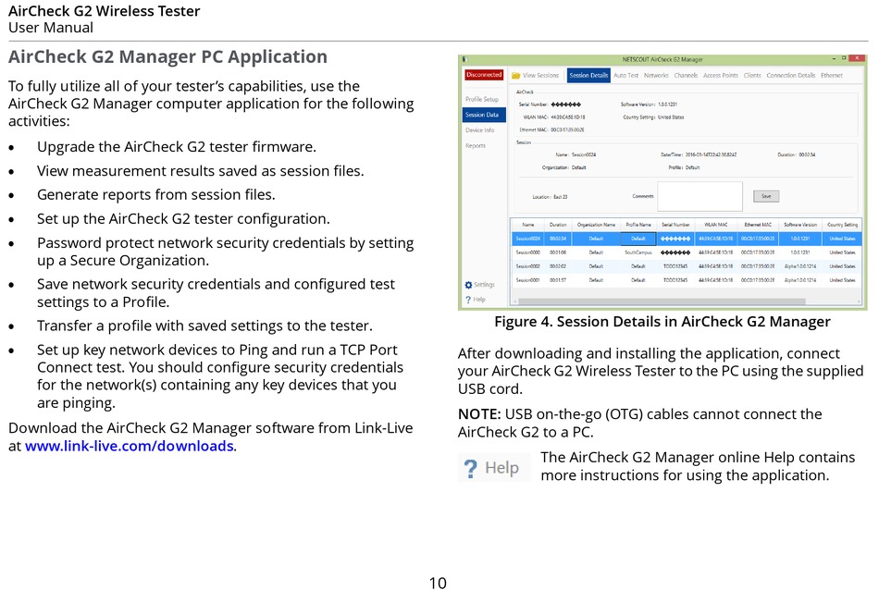Select Profile Setup in the sidebar
The height and width of the screenshot is (590, 879).
[481, 99]
